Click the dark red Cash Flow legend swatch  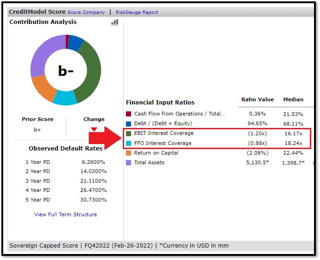coord(129,114)
